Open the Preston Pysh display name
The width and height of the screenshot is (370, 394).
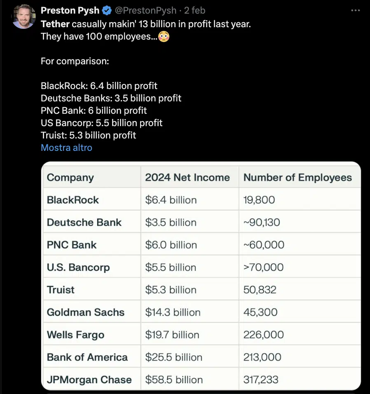point(70,10)
